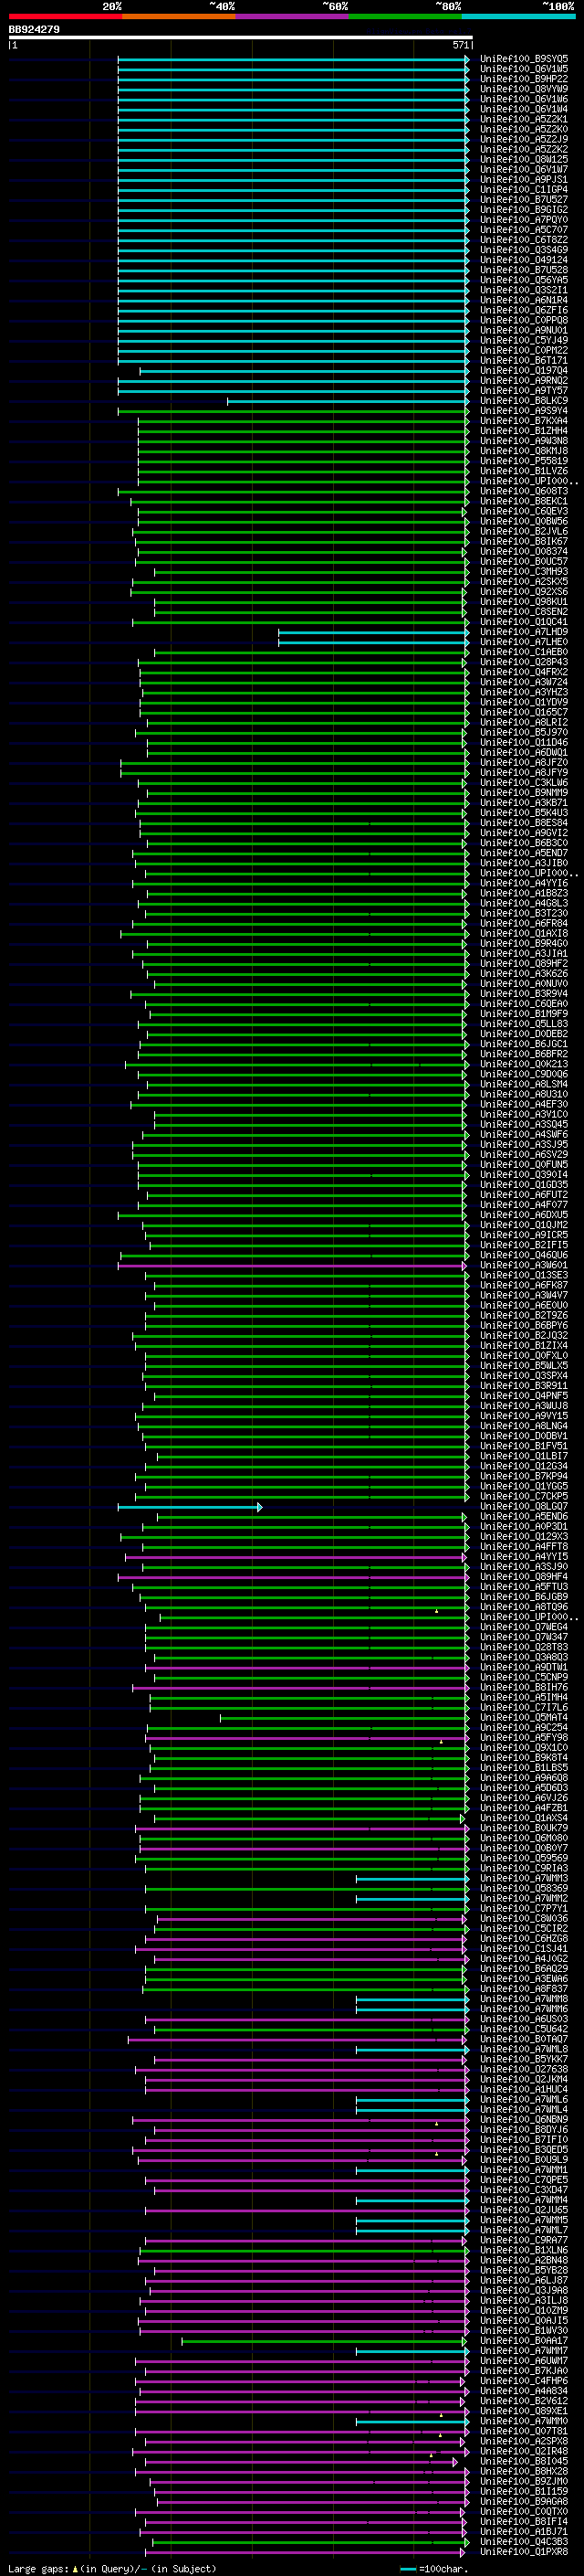Select the query name BB924279
The image size is (584, 2576).
tap(34, 29)
